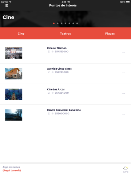Tap phone icon beside 954293000
This screenshot has width=131, height=175.
pyautogui.click(x=52, y=72)
